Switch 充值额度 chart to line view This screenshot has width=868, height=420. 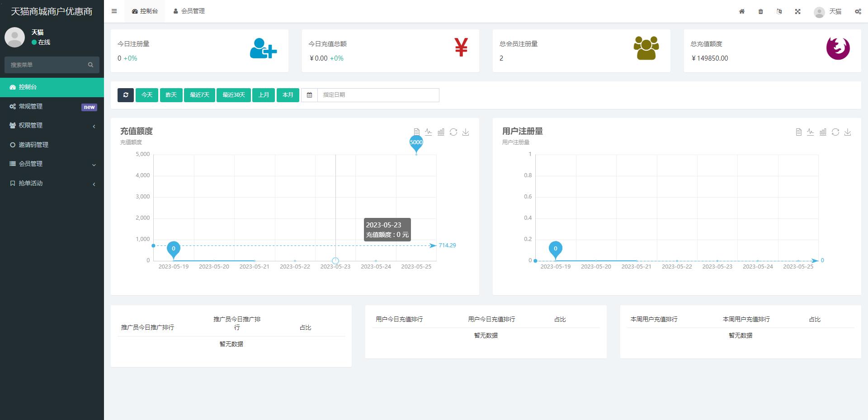tap(429, 132)
